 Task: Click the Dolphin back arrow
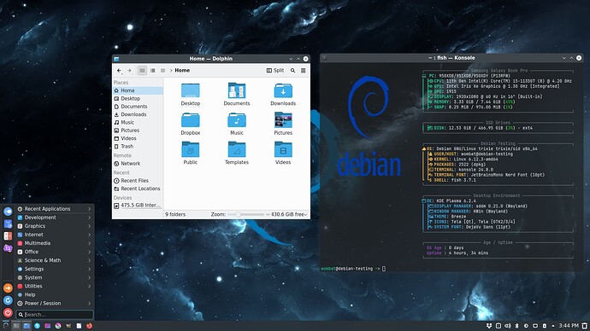click(119, 71)
